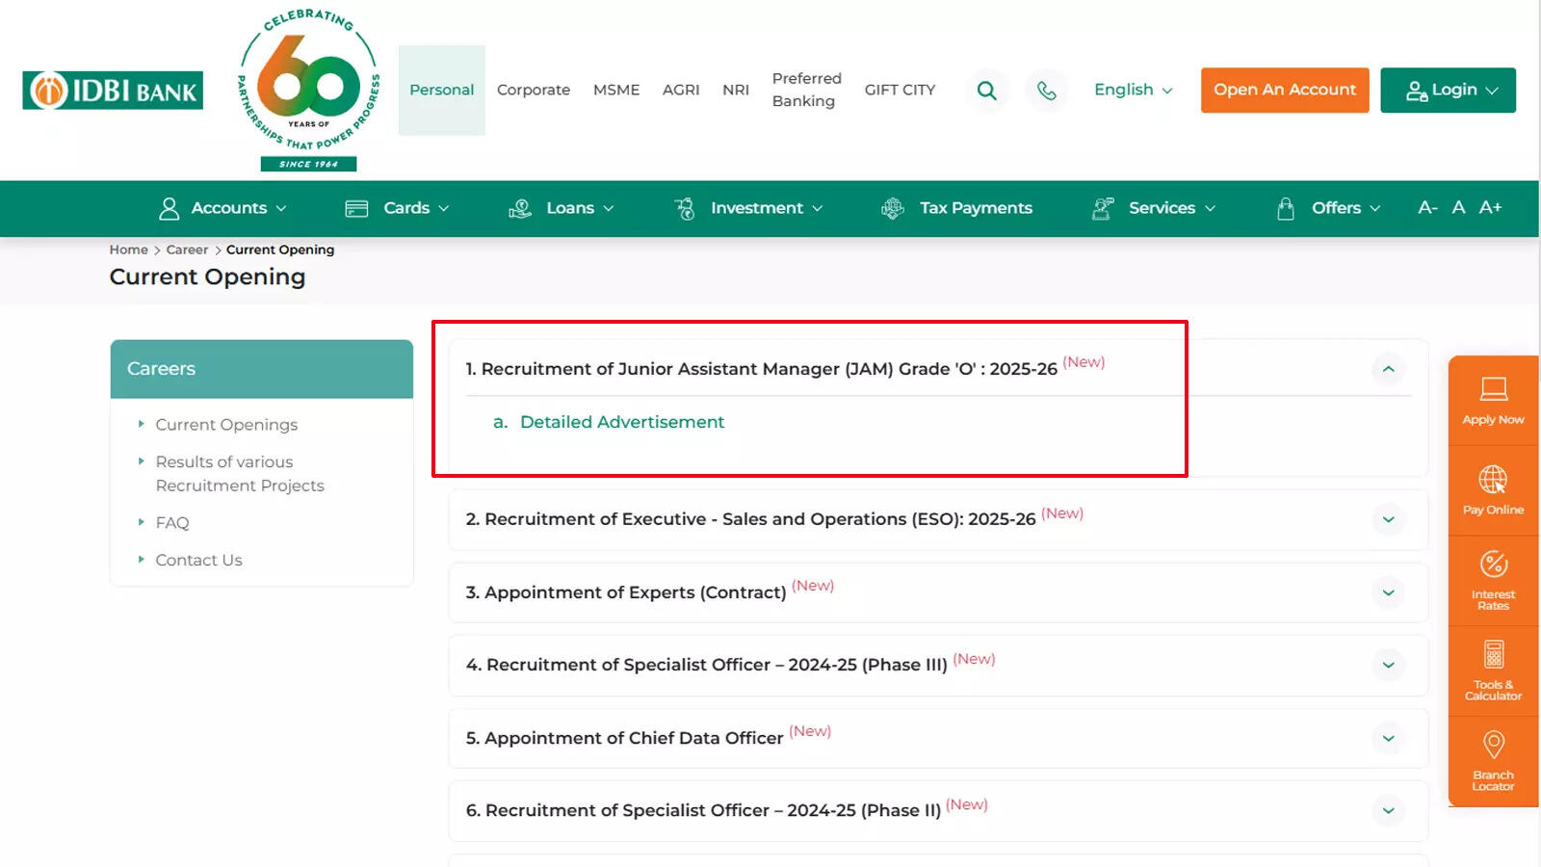Viewport: 1541px width, 867px height.
Task: Expand the Appointment of Chief Data Officer section
Action: [1388, 738]
